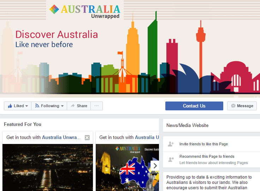The width and height of the screenshot is (260, 191).
Task: Click the Discover Australia cover headline
Action: coord(57,35)
